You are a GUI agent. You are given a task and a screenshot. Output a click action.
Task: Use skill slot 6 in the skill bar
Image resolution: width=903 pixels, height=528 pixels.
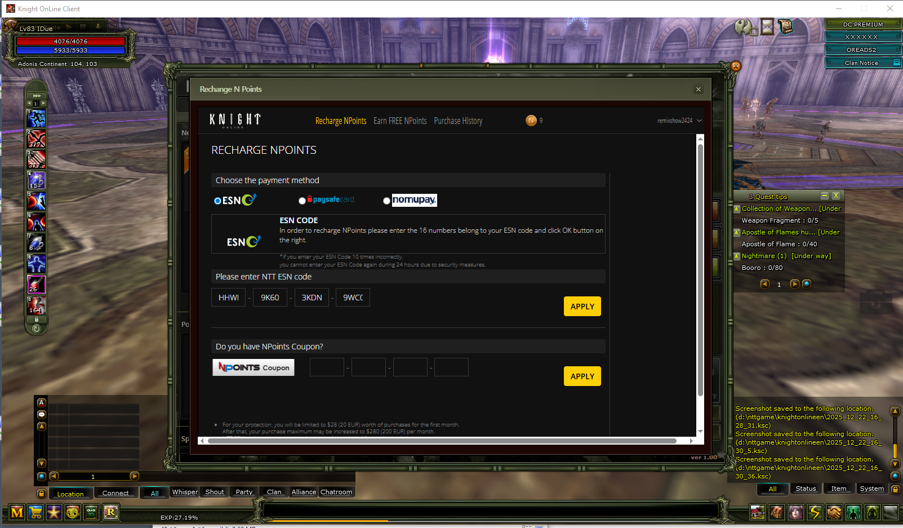(37, 222)
